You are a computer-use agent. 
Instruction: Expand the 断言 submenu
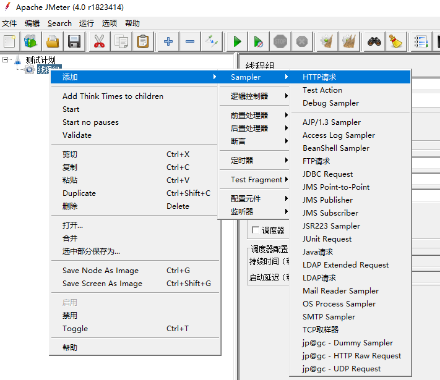click(254, 141)
